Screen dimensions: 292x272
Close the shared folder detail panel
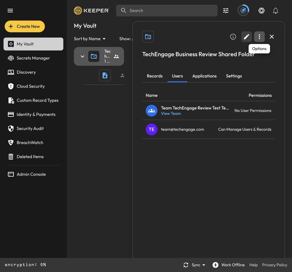272,37
